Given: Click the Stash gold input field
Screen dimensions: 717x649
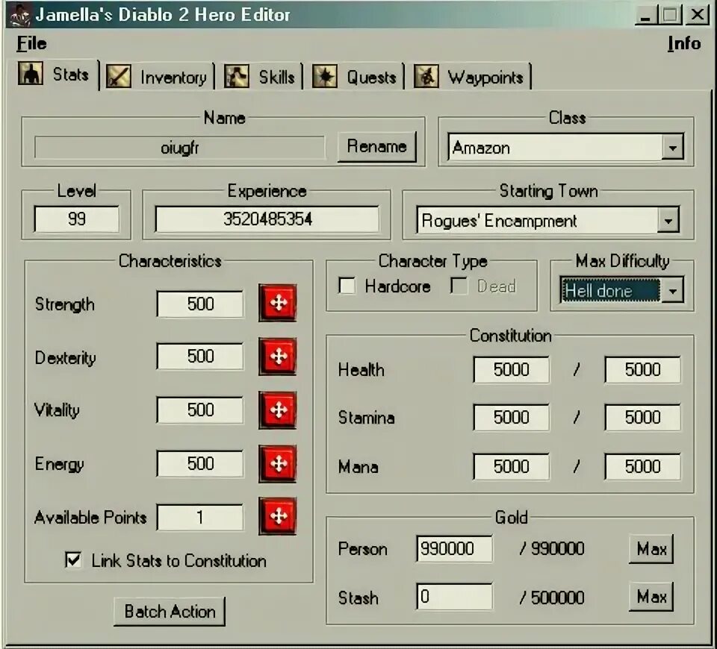Looking at the screenshot, I should (454, 597).
